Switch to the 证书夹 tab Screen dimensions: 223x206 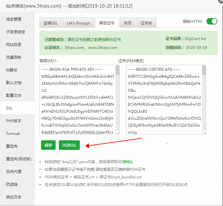tap(146, 23)
